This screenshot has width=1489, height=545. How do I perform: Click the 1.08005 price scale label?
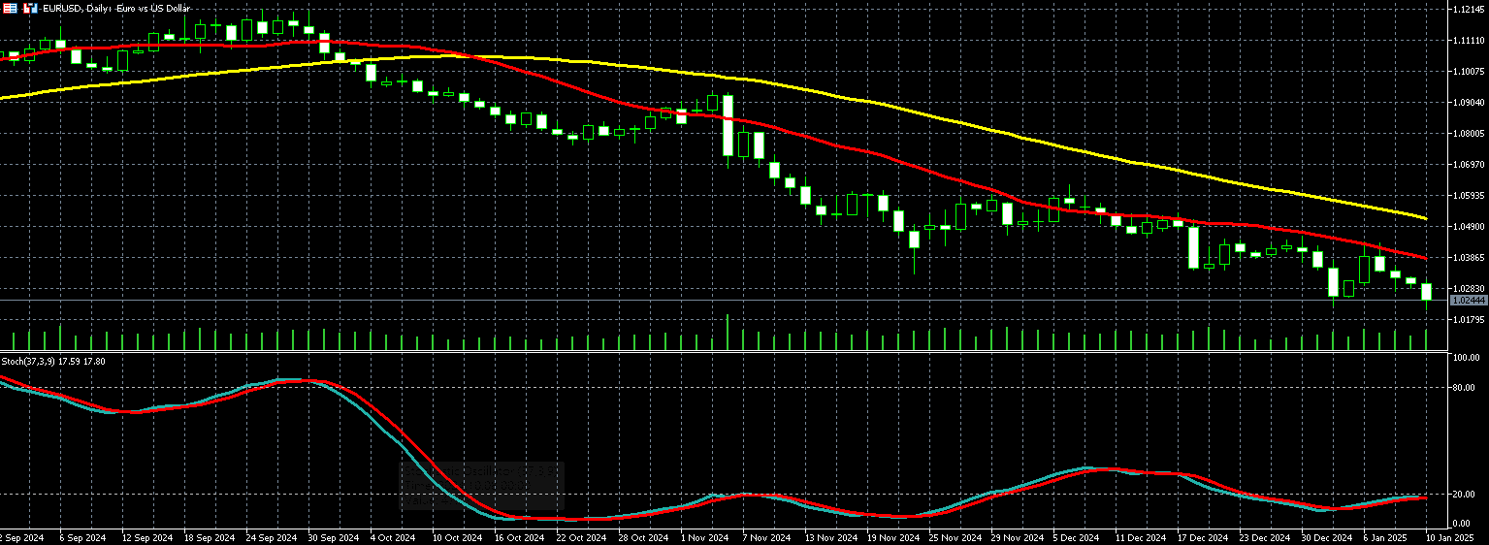tap(1467, 134)
